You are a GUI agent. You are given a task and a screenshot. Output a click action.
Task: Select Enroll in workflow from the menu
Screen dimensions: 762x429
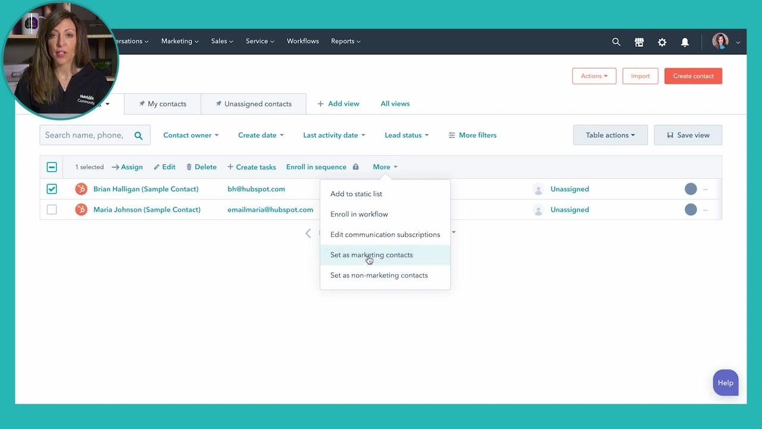pyautogui.click(x=385, y=214)
